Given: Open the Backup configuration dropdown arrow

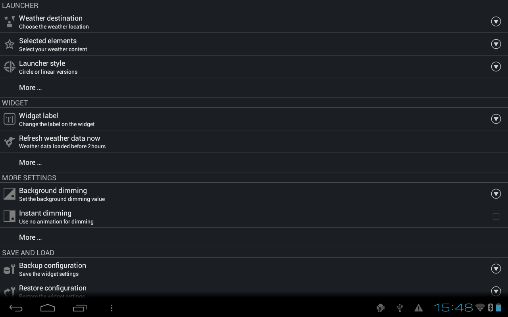Looking at the screenshot, I should coord(496,269).
